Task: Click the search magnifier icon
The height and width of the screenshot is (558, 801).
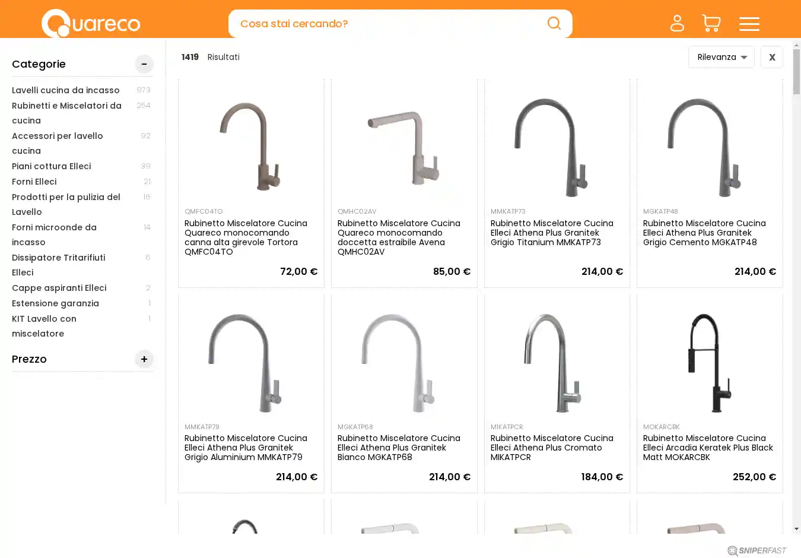Action: 554,23
